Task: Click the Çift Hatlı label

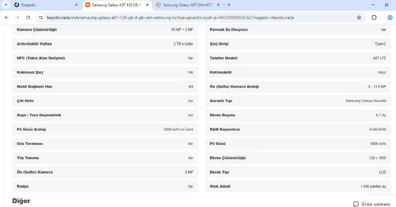Action: click(x=25, y=101)
